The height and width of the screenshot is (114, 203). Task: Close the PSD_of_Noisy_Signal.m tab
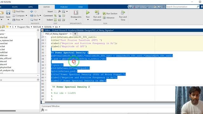coord(70,34)
